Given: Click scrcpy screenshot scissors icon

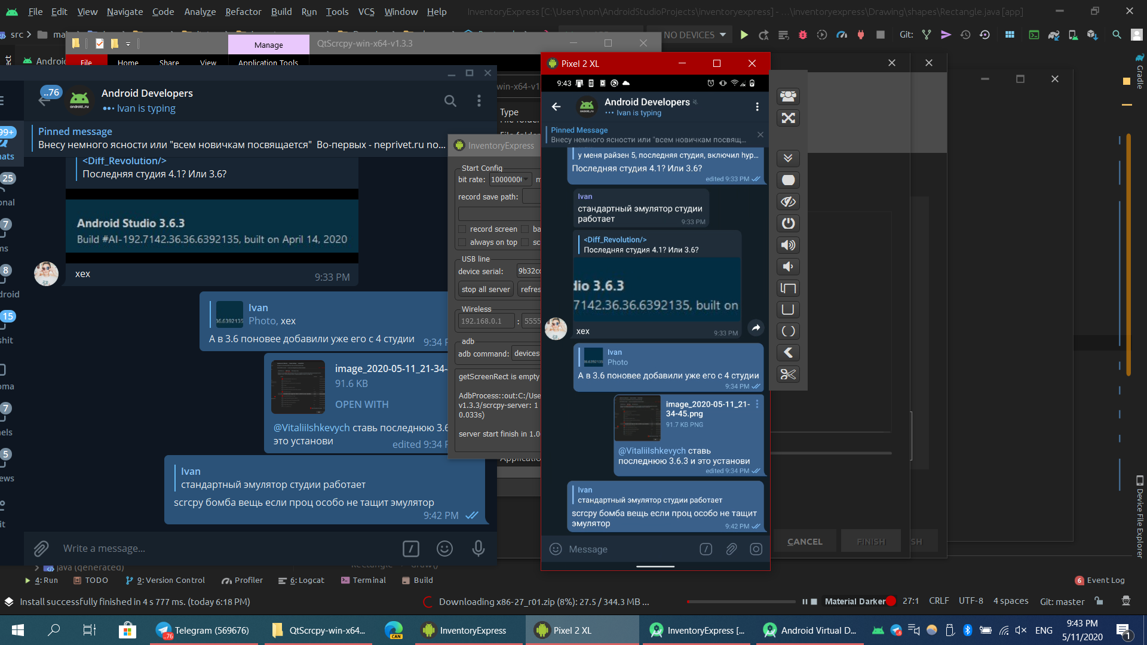Looking at the screenshot, I should (x=788, y=374).
